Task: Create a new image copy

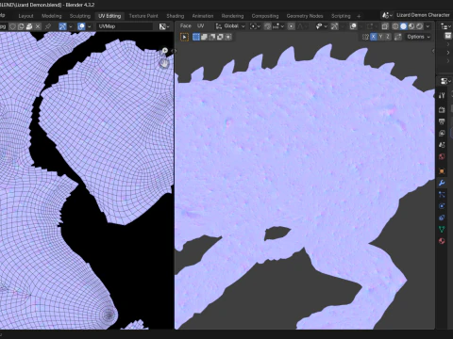Action: coord(21,26)
